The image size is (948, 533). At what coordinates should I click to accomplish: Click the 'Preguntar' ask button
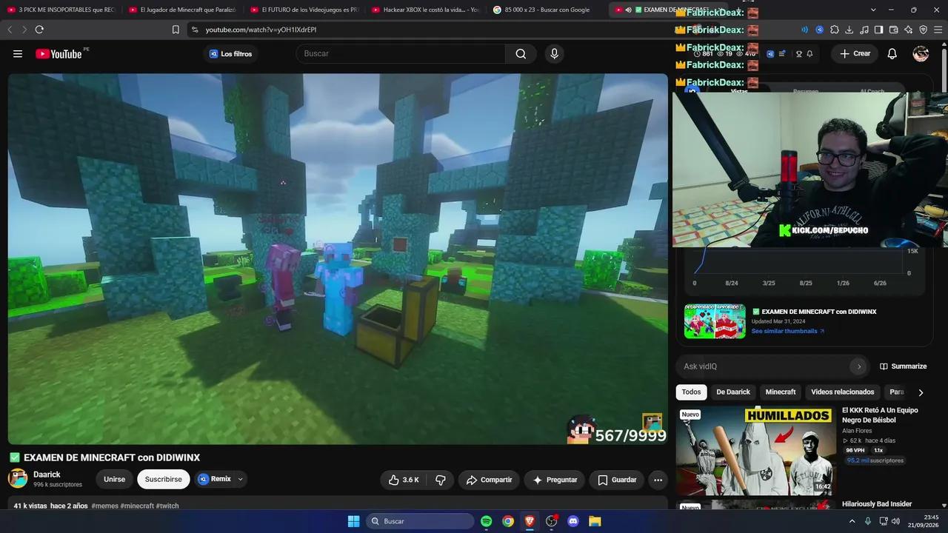555,480
